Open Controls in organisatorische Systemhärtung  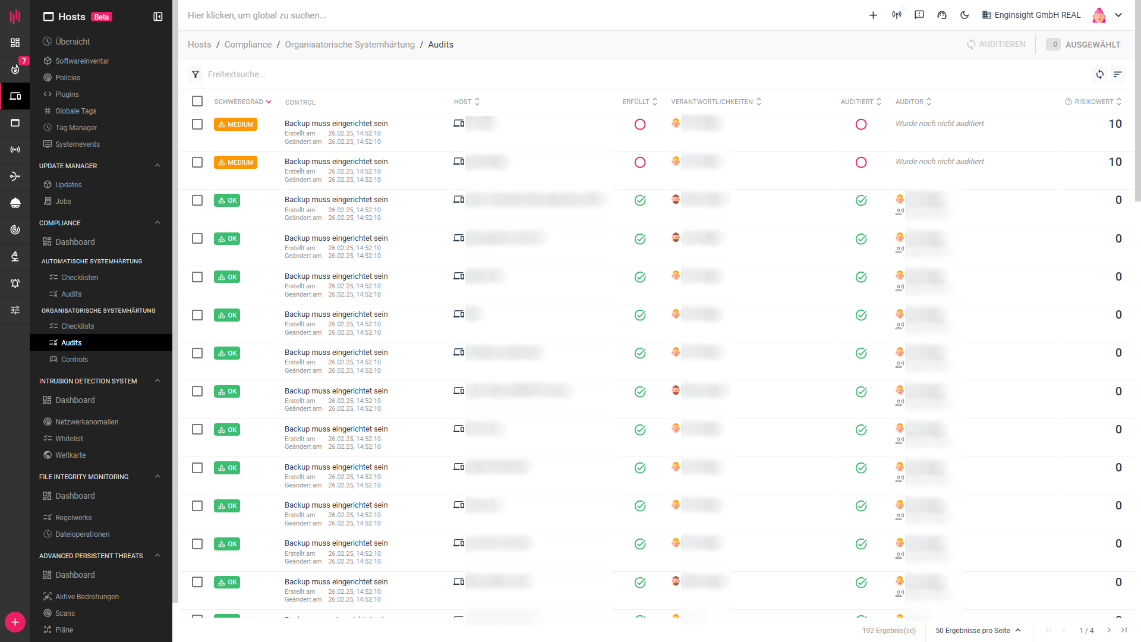(x=74, y=360)
